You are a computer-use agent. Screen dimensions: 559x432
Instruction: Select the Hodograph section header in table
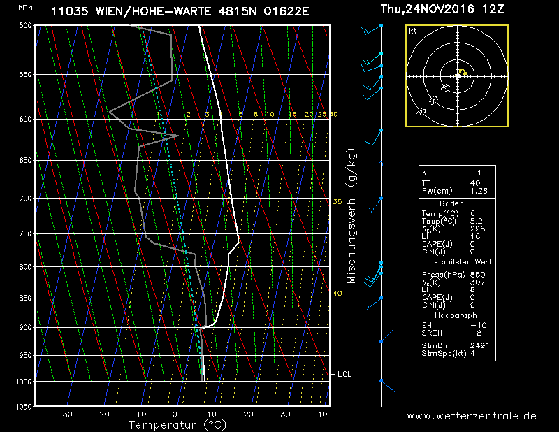click(x=457, y=315)
